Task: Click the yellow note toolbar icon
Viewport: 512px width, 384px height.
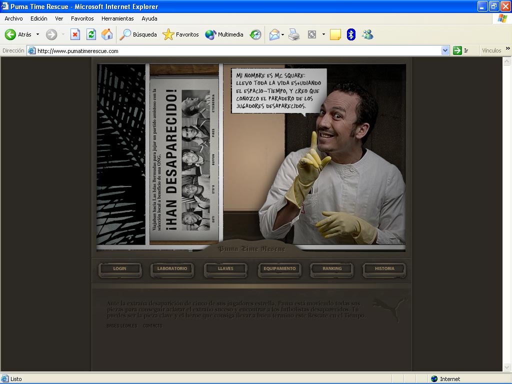Action: coord(335,34)
